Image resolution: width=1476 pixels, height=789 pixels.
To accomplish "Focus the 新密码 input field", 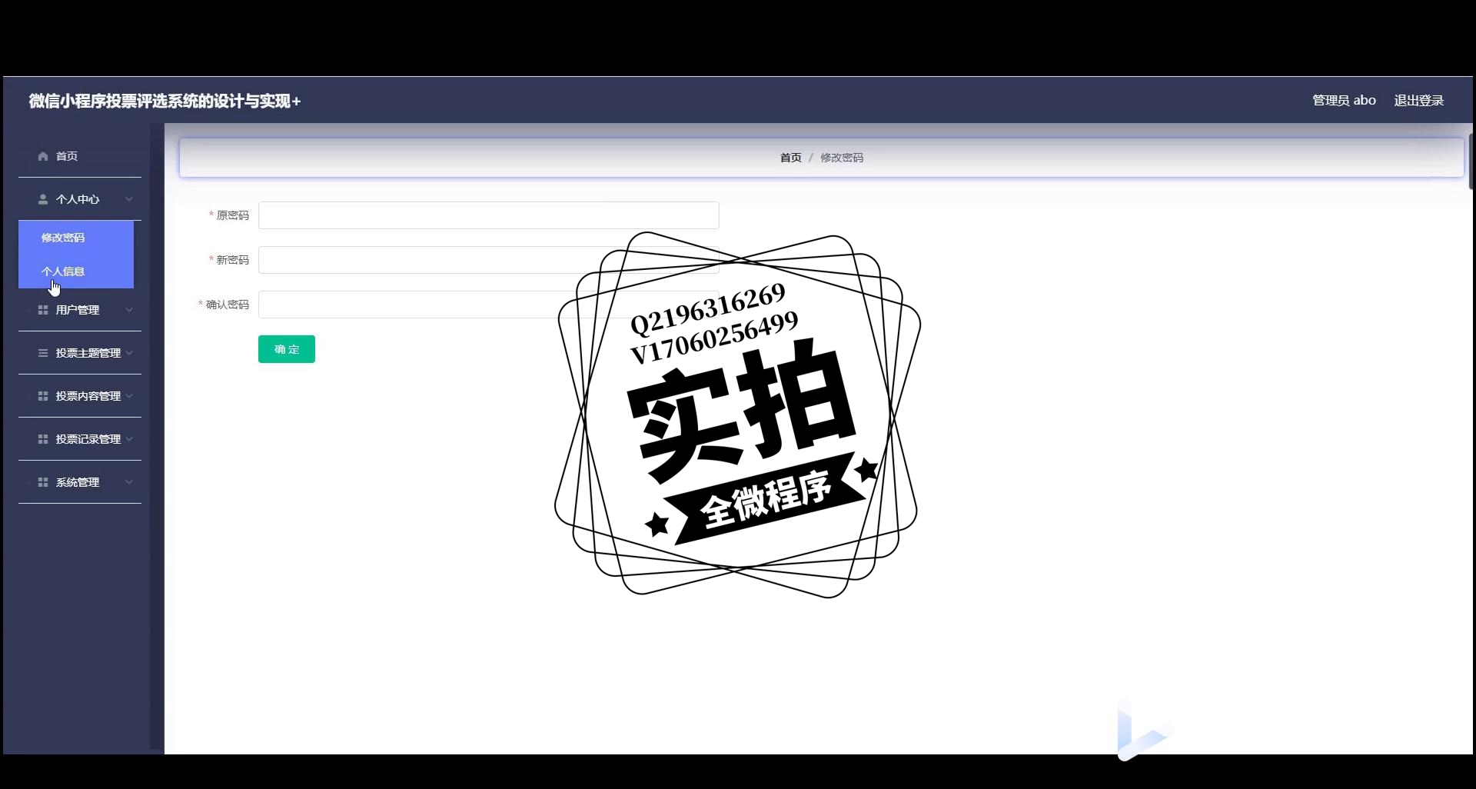I will pos(489,260).
